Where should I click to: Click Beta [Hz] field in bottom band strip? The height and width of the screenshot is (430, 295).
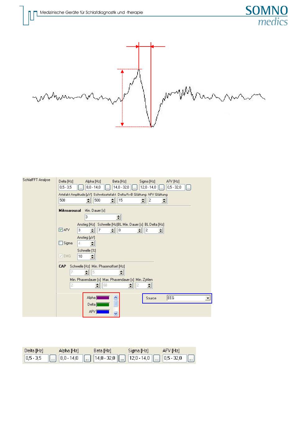tap(106, 358)
